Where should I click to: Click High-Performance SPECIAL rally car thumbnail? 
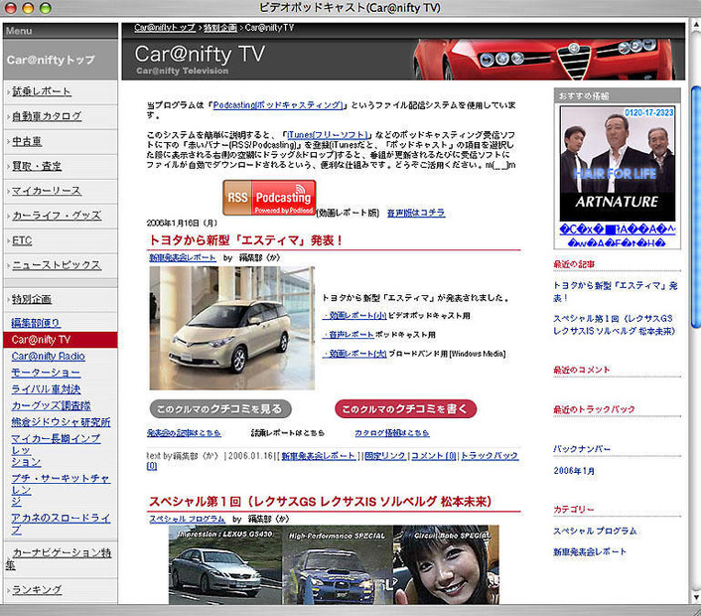pos(338,565)
